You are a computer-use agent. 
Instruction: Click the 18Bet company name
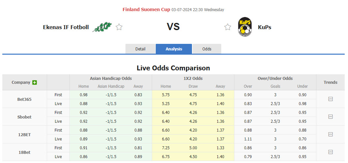click(24, 152)
